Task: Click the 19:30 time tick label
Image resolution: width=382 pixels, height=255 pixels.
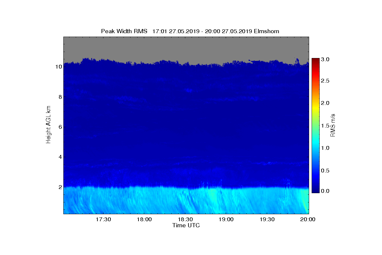Action: click(x=267, y=220)
